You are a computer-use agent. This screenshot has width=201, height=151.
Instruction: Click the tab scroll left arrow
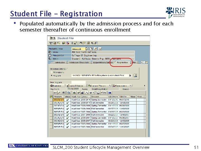[x=142, y=62]
